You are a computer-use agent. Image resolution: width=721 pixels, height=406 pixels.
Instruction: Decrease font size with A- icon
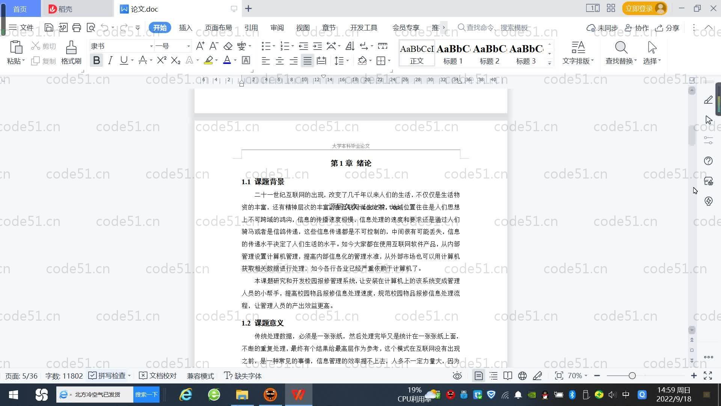[214, 46]
